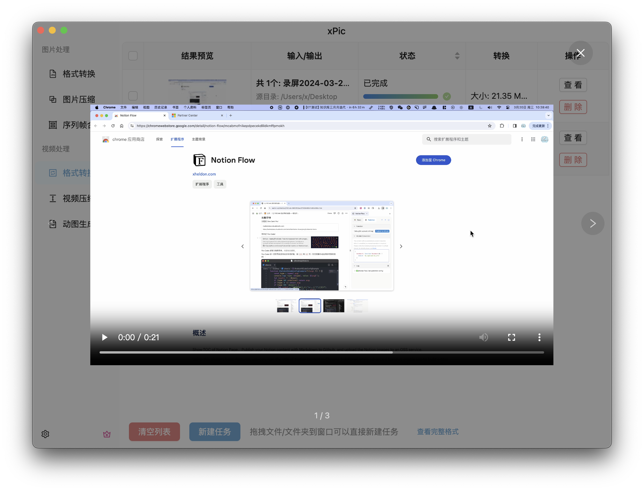This screenshot has width=644, height=491.
Task: Go to next preview item arrow
Action: (x=593, y=223)
